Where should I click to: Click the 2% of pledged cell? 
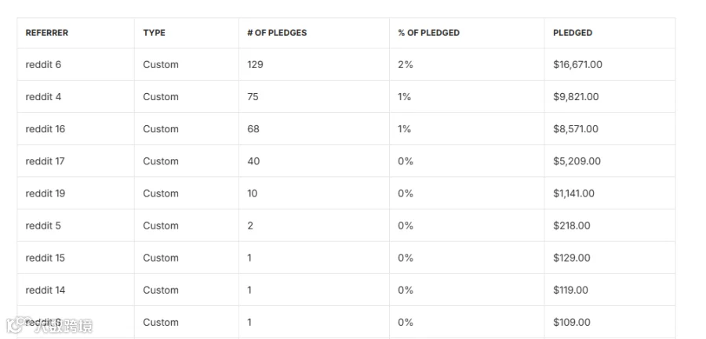click(x=406, y=64)
